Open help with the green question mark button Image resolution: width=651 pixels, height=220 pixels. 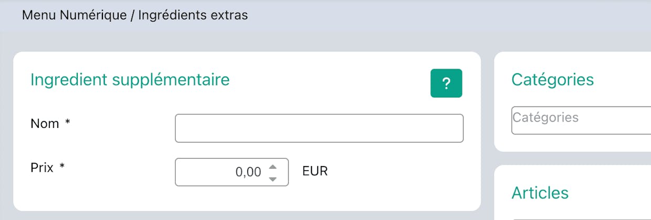pos(446,83)
